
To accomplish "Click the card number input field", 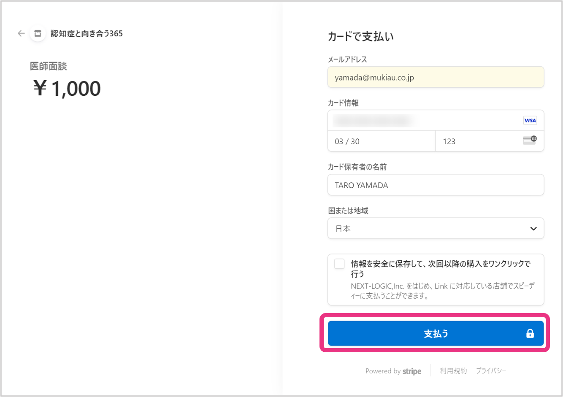I will (x=422, y=121).
